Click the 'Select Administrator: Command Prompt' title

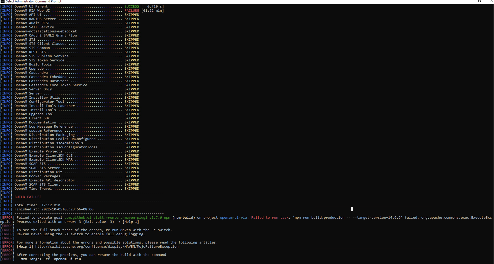[33, 2]
